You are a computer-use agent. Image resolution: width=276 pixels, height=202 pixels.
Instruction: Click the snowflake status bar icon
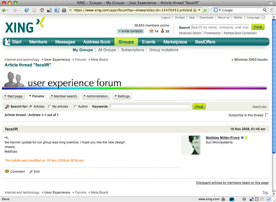[257, 199]
